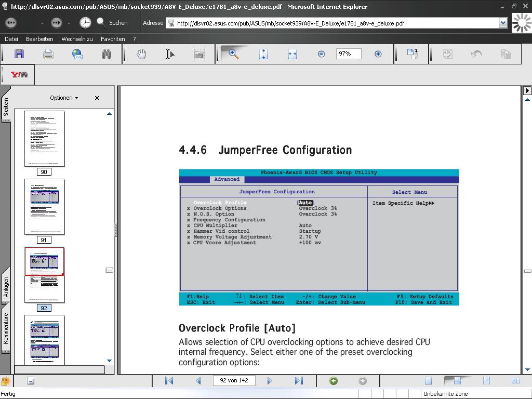
Task: Click the browser Forward button
Action: pos(56,23)
